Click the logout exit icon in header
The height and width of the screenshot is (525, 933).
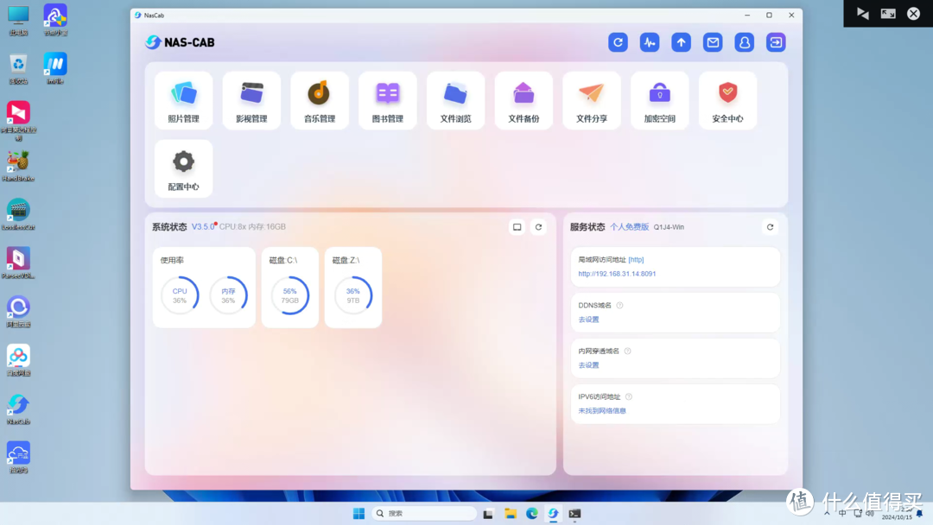pyautogui.click(x=776, y=42)
